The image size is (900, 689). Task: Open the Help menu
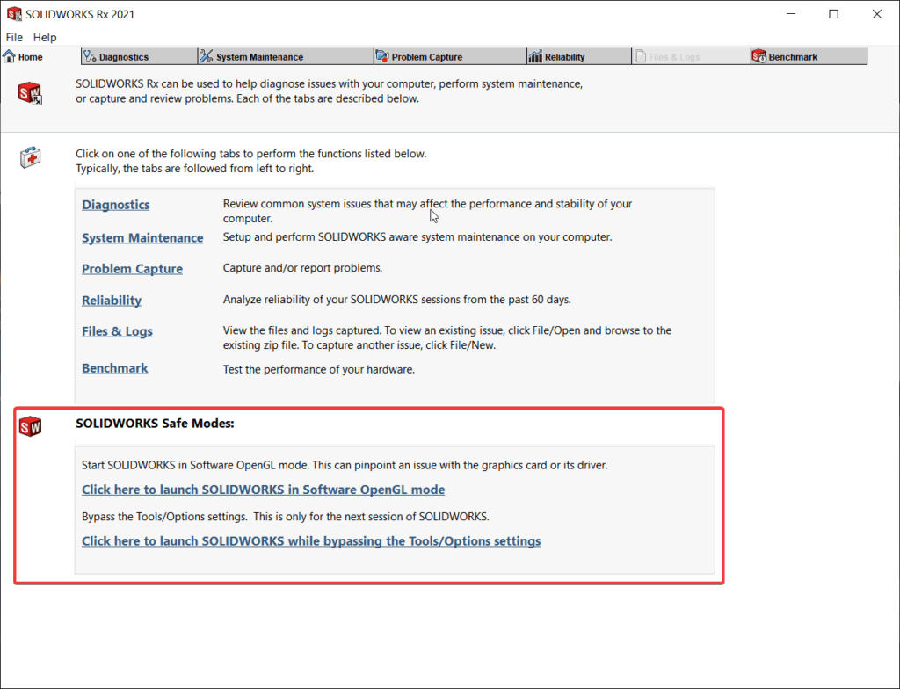(x=45, y=37)
